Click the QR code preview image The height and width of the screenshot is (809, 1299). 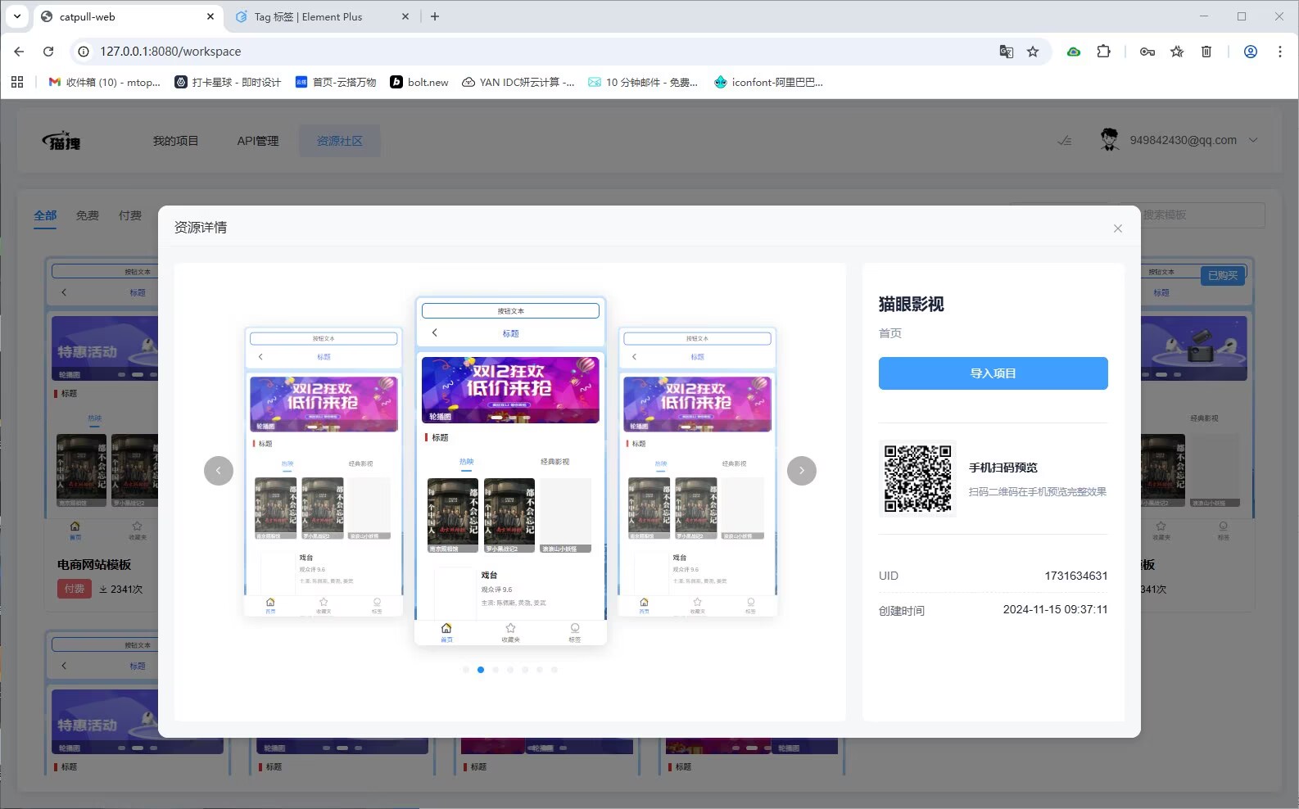(917, 479)
